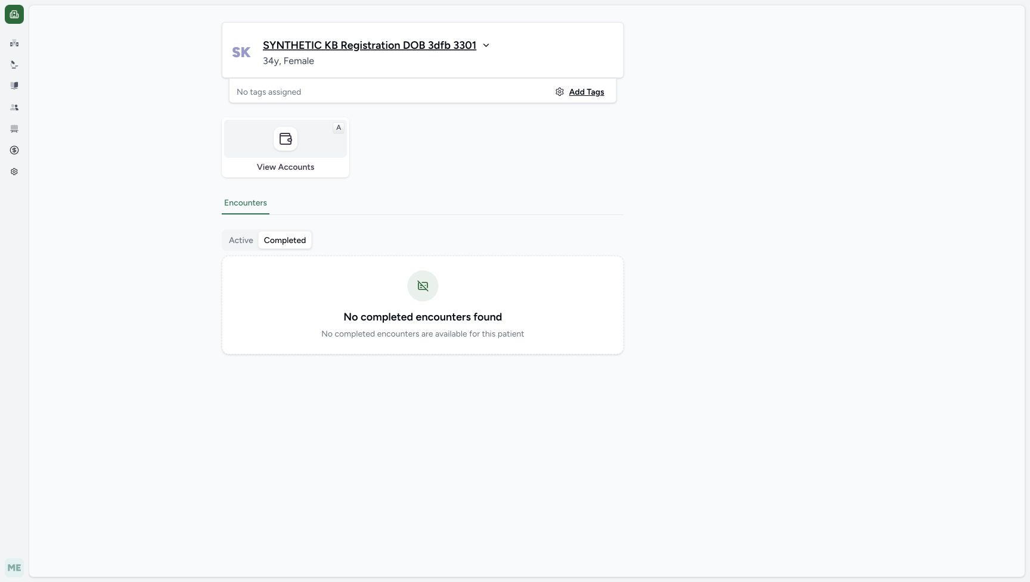The height and width of the screenshot is (582, 1030).
Task: Click the no-encounters empty state icon
Action: click(423, 286)
